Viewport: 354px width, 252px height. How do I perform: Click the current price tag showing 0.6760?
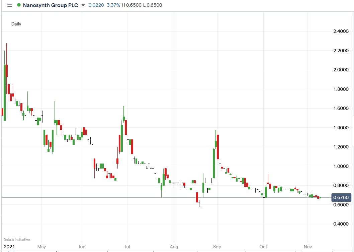click(x=341, y=198)
